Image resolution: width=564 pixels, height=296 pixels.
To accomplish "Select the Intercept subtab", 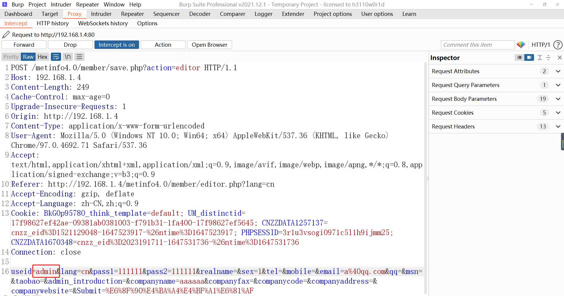I will pyautogui.click(x=16, y=23).
